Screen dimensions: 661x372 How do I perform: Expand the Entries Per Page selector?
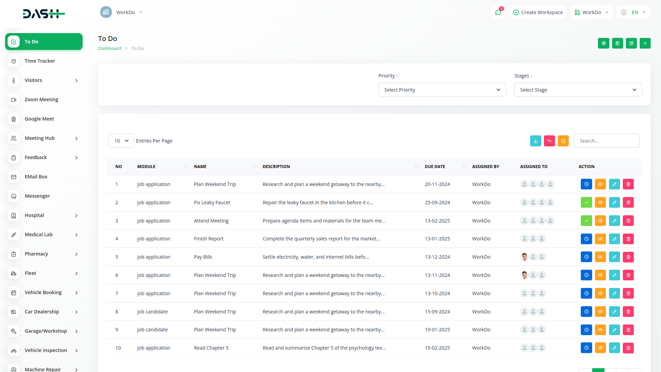tap(121, 141)
